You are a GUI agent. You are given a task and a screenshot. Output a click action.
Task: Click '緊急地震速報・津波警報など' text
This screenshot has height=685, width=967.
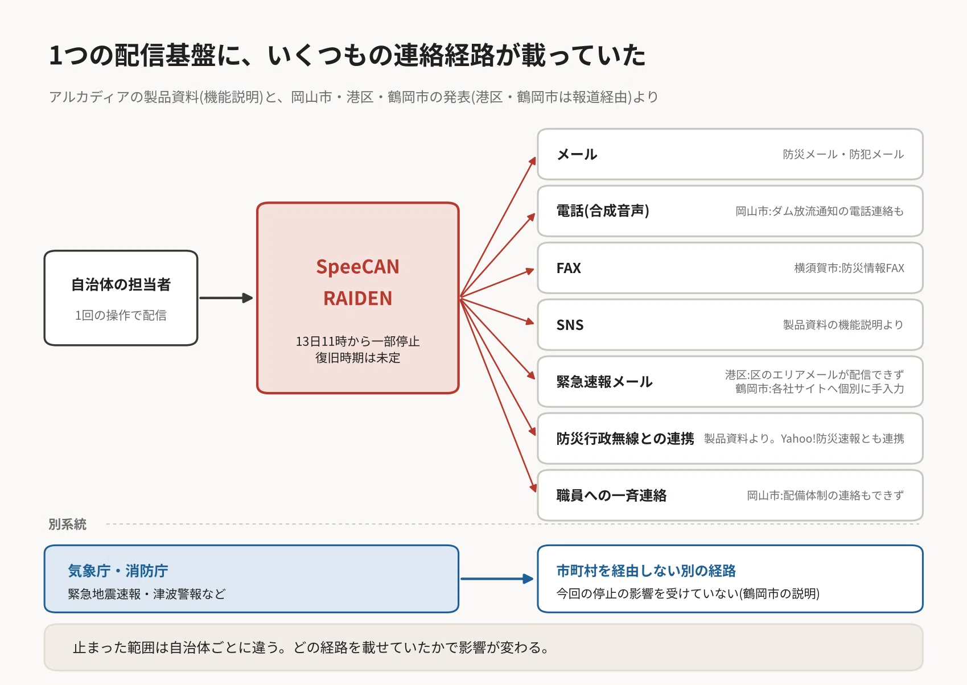(147, 594)
